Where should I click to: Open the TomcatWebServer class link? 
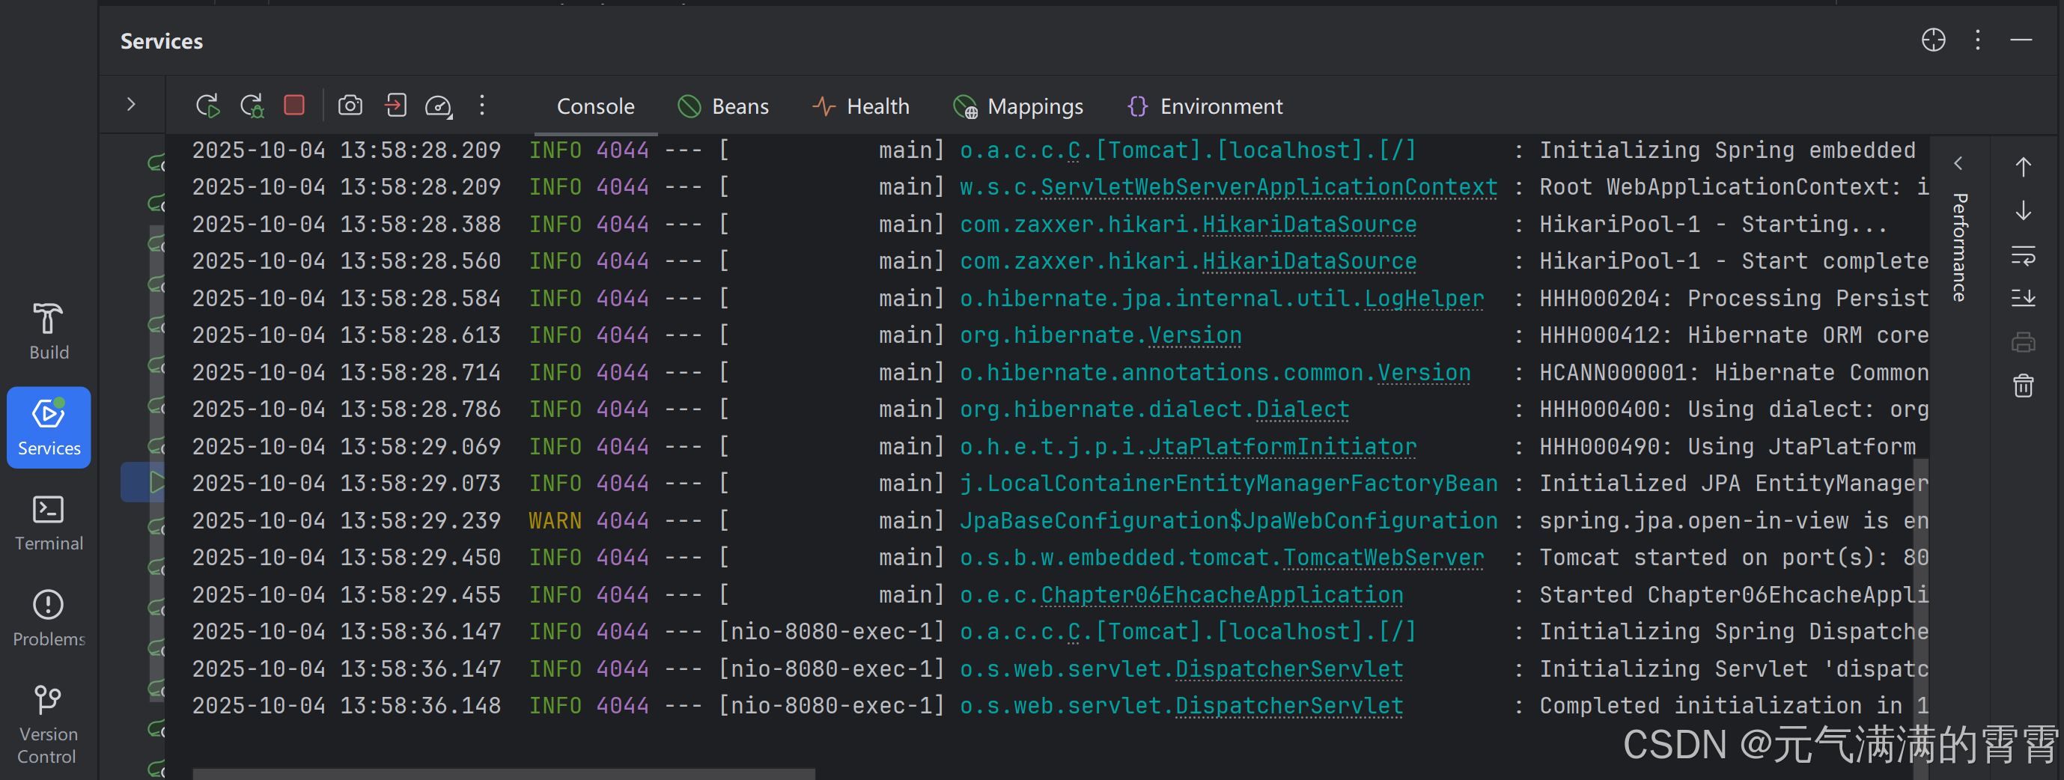[1383, 558]
